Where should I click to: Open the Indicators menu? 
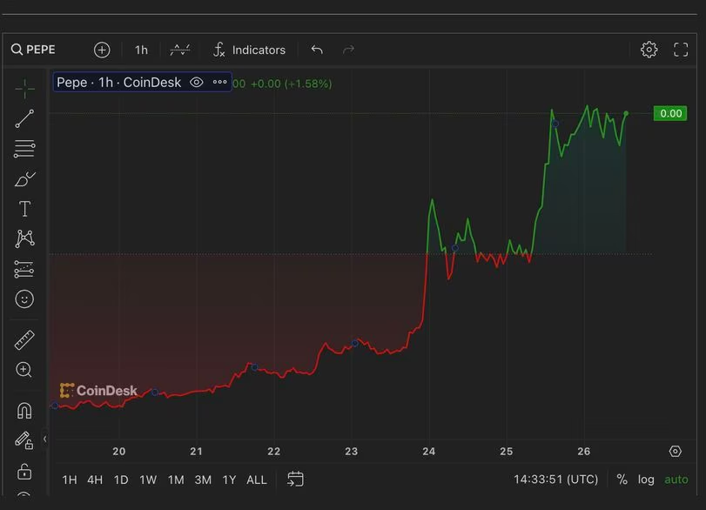coord(250,50)
